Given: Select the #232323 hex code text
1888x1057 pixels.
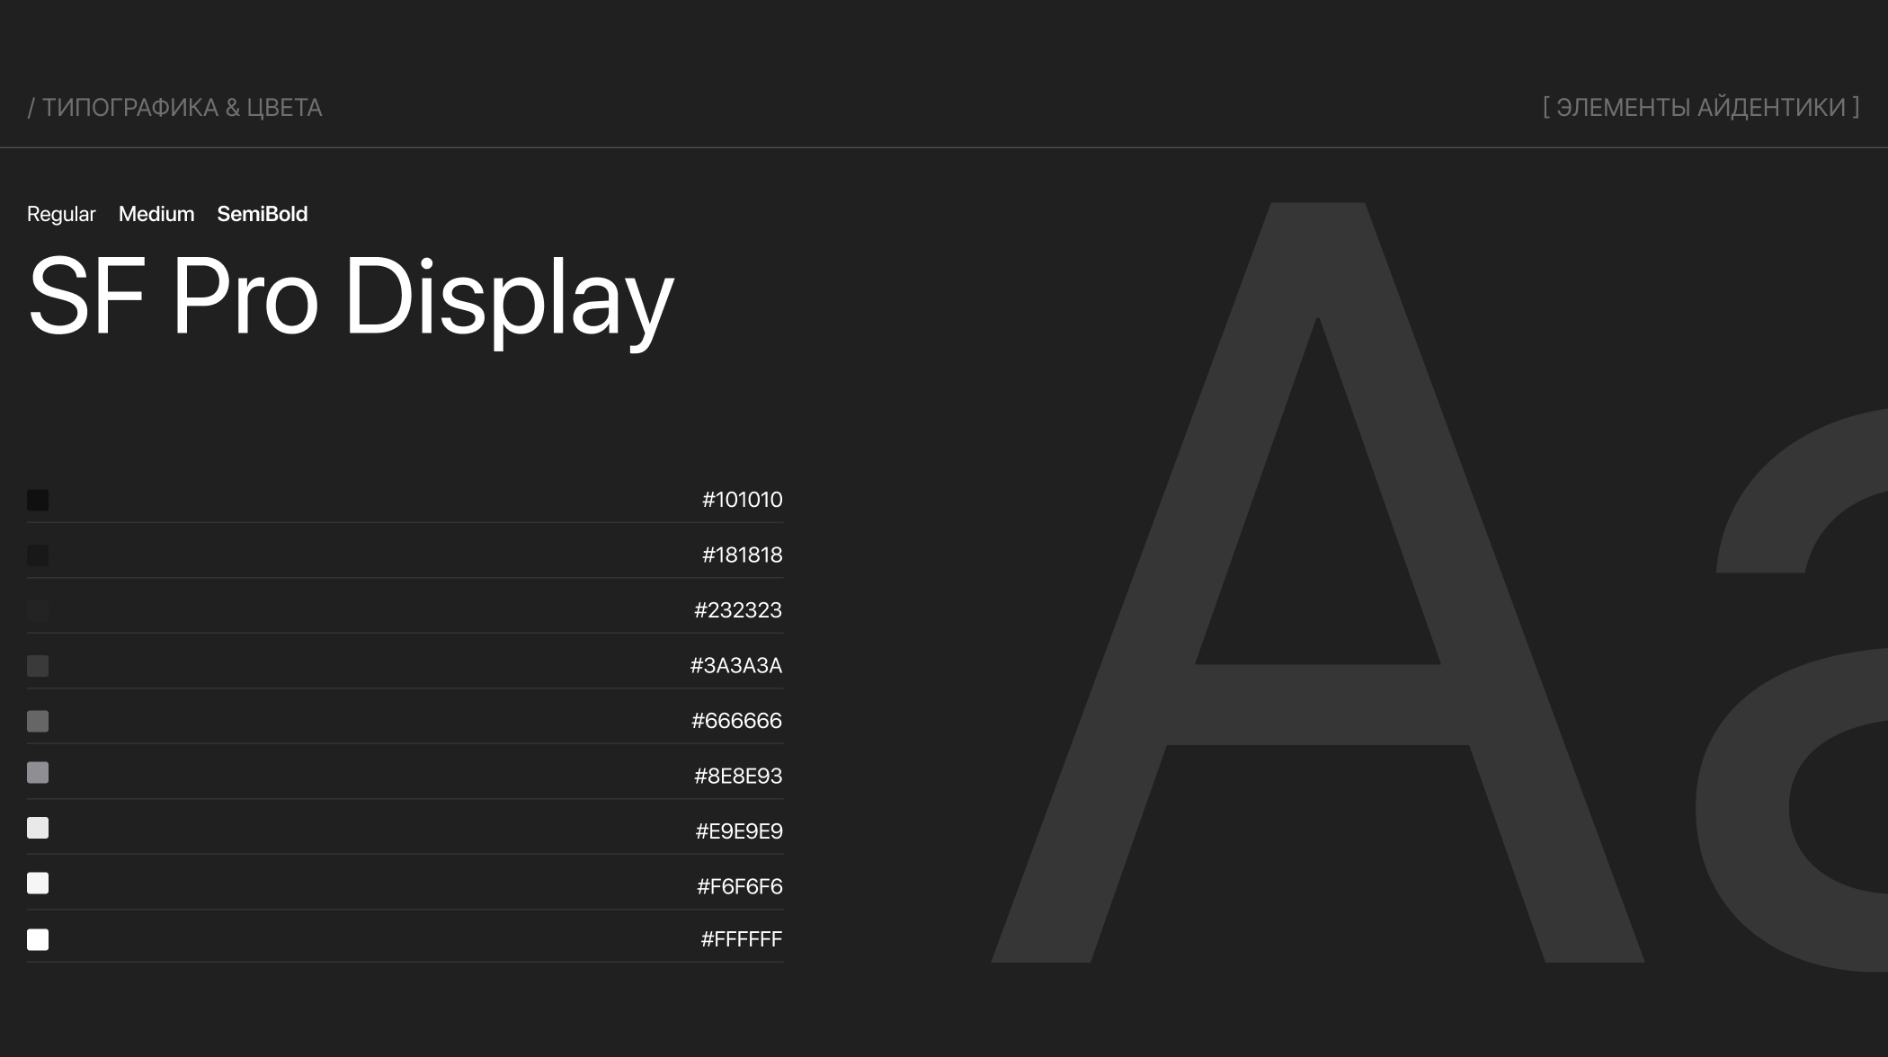Looking at the screenshot, I should click(738, 610).
